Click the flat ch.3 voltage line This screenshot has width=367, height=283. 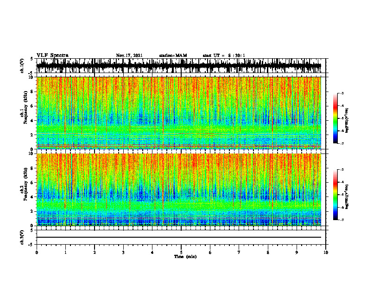point(179,237)
